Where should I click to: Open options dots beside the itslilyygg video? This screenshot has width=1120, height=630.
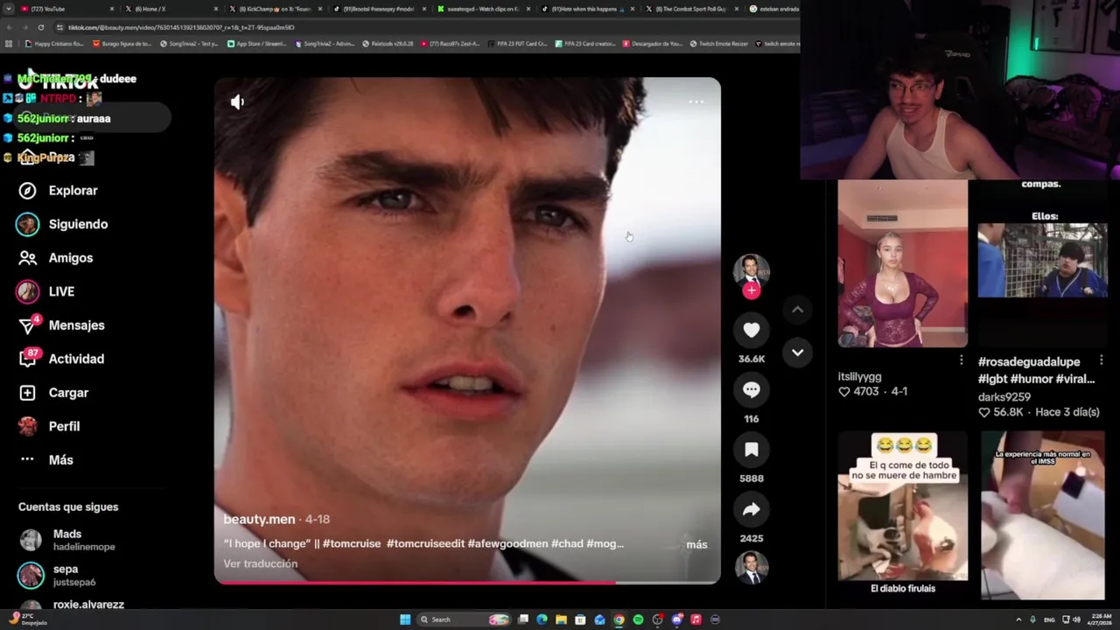(961, 360)
